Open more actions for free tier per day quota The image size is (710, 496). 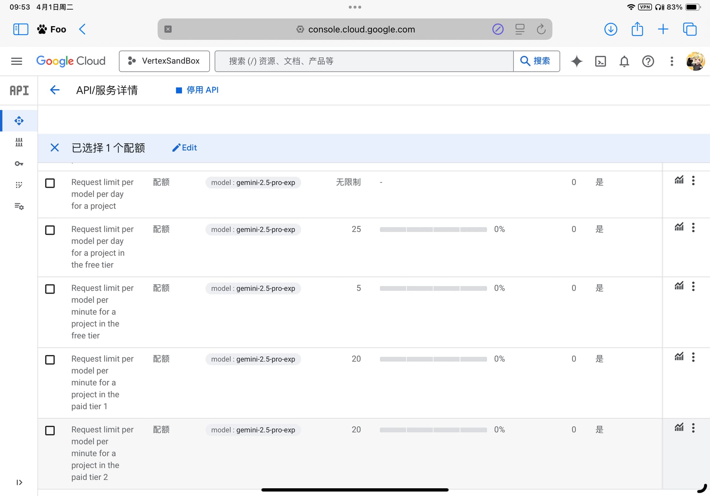point(693,227)
